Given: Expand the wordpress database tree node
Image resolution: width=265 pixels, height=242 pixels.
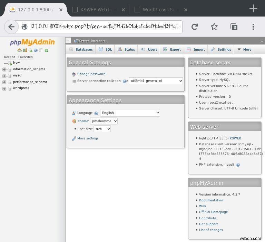Looking at the screenshot, I should tap(4, 88).
